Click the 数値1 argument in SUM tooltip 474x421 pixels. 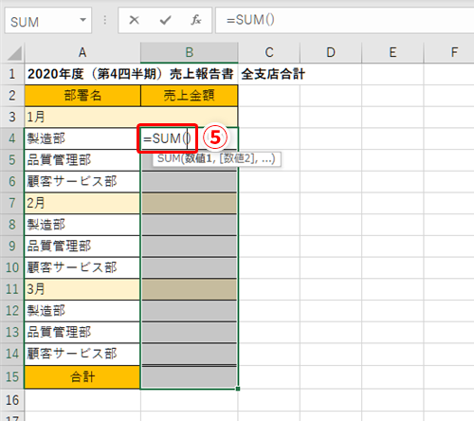(198, 158)
